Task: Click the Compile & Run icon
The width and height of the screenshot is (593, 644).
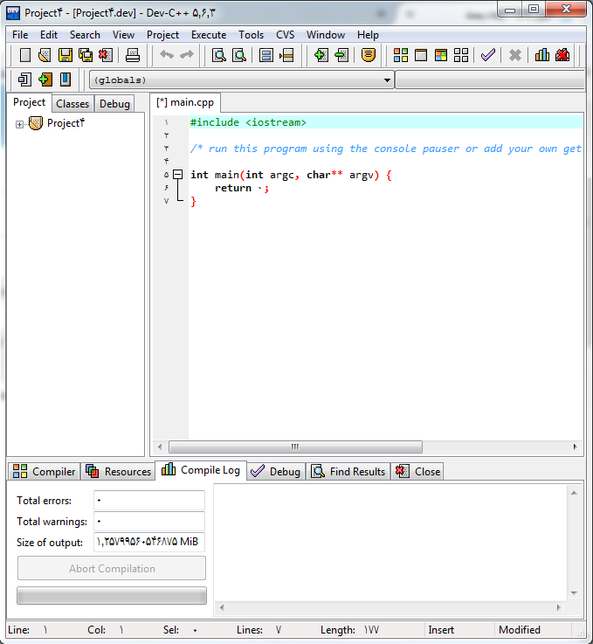Action: click(x=441, y=55)
